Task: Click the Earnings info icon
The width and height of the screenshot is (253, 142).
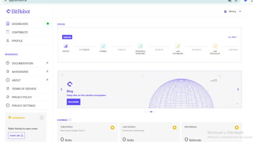Action: tap(70, 120)
